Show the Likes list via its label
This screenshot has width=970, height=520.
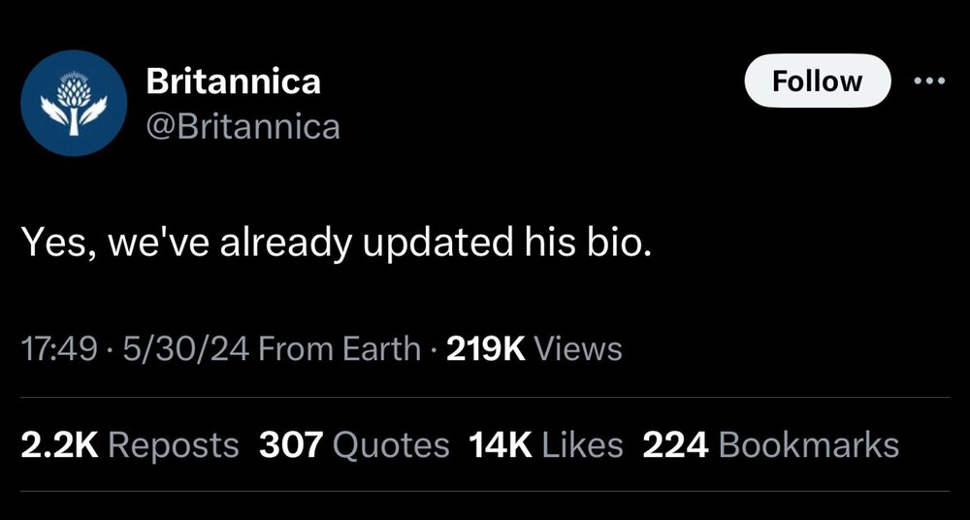pos(581,445)
